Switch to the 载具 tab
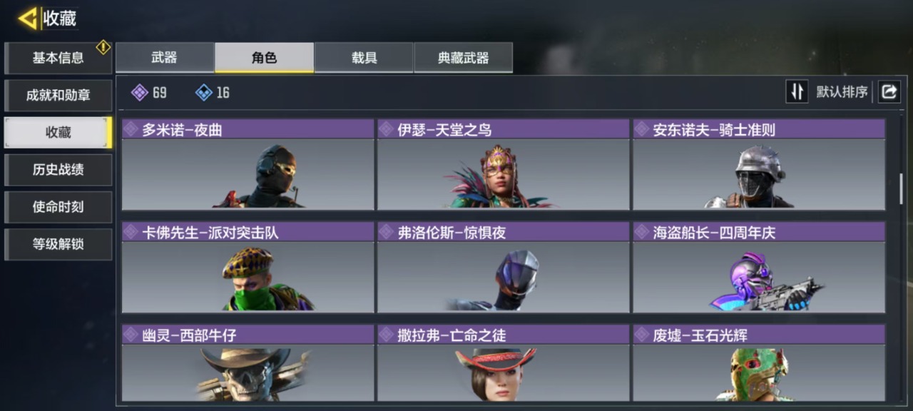 tap(364, 58)
